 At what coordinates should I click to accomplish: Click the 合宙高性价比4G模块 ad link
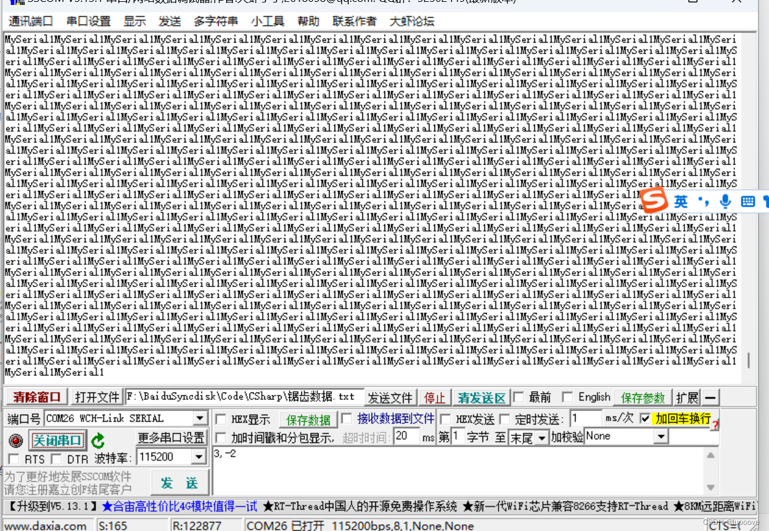pos(179,506)
